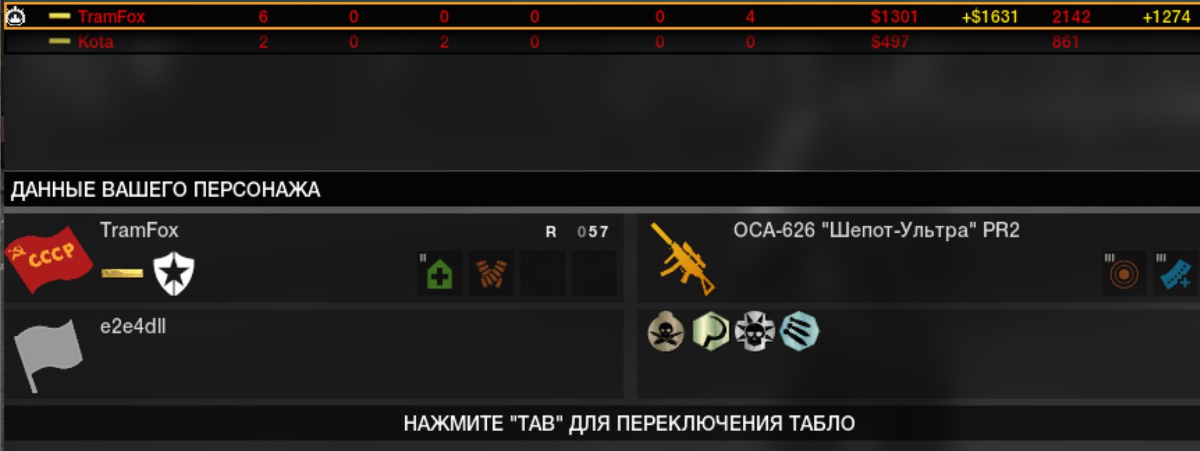Select the TramFox scoreboard row
The width and height of the screenshot is (1200, 451).
pyautogui.click(x=600, y=16)
